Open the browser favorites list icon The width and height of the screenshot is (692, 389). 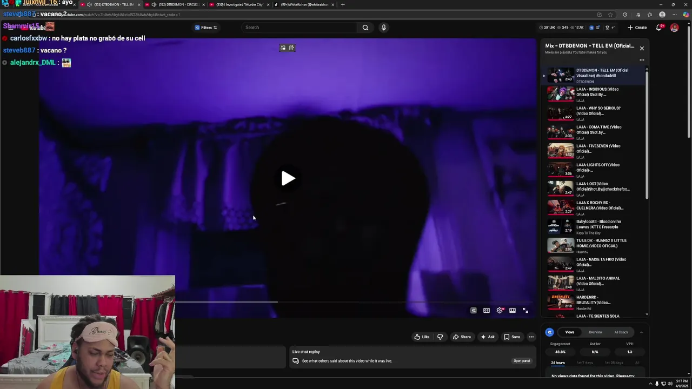click(650, 15)
